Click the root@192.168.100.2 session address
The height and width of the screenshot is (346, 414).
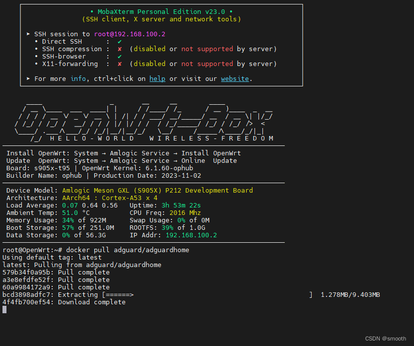(130, 34)
